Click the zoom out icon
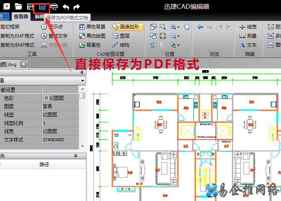The height and width of the screenshot is (201, 281). [x=173, y=36]
